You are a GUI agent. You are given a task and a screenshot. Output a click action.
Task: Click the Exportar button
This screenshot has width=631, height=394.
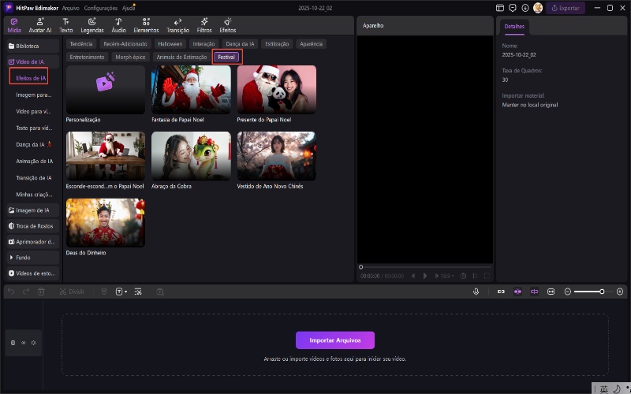tap(566, 8)
